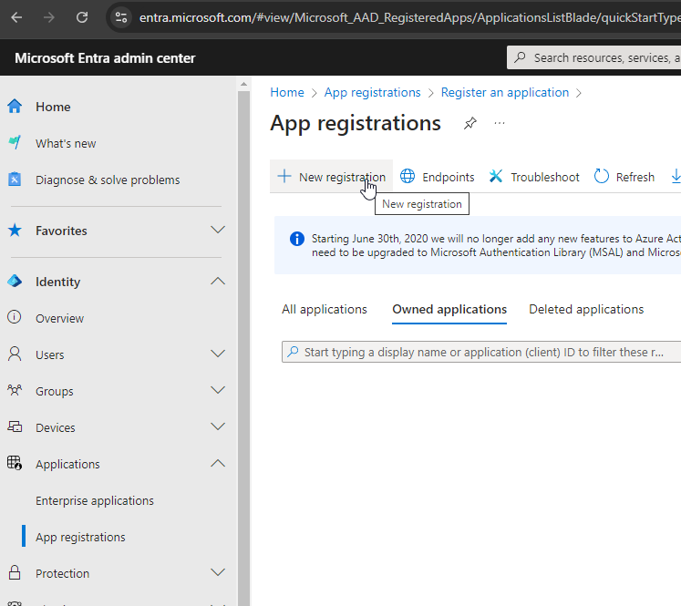Expand the Users section chevron
Image resolution: width=681 pixels, height=606 pixels.
pos(218,354)
